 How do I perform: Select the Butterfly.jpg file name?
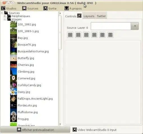(26, 58)
